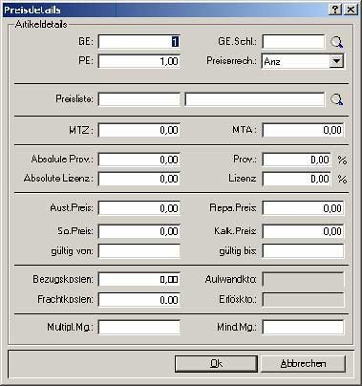Click into the GE.Schl. text field
Viewport: 362px width, 386px height.
(293, 42)
